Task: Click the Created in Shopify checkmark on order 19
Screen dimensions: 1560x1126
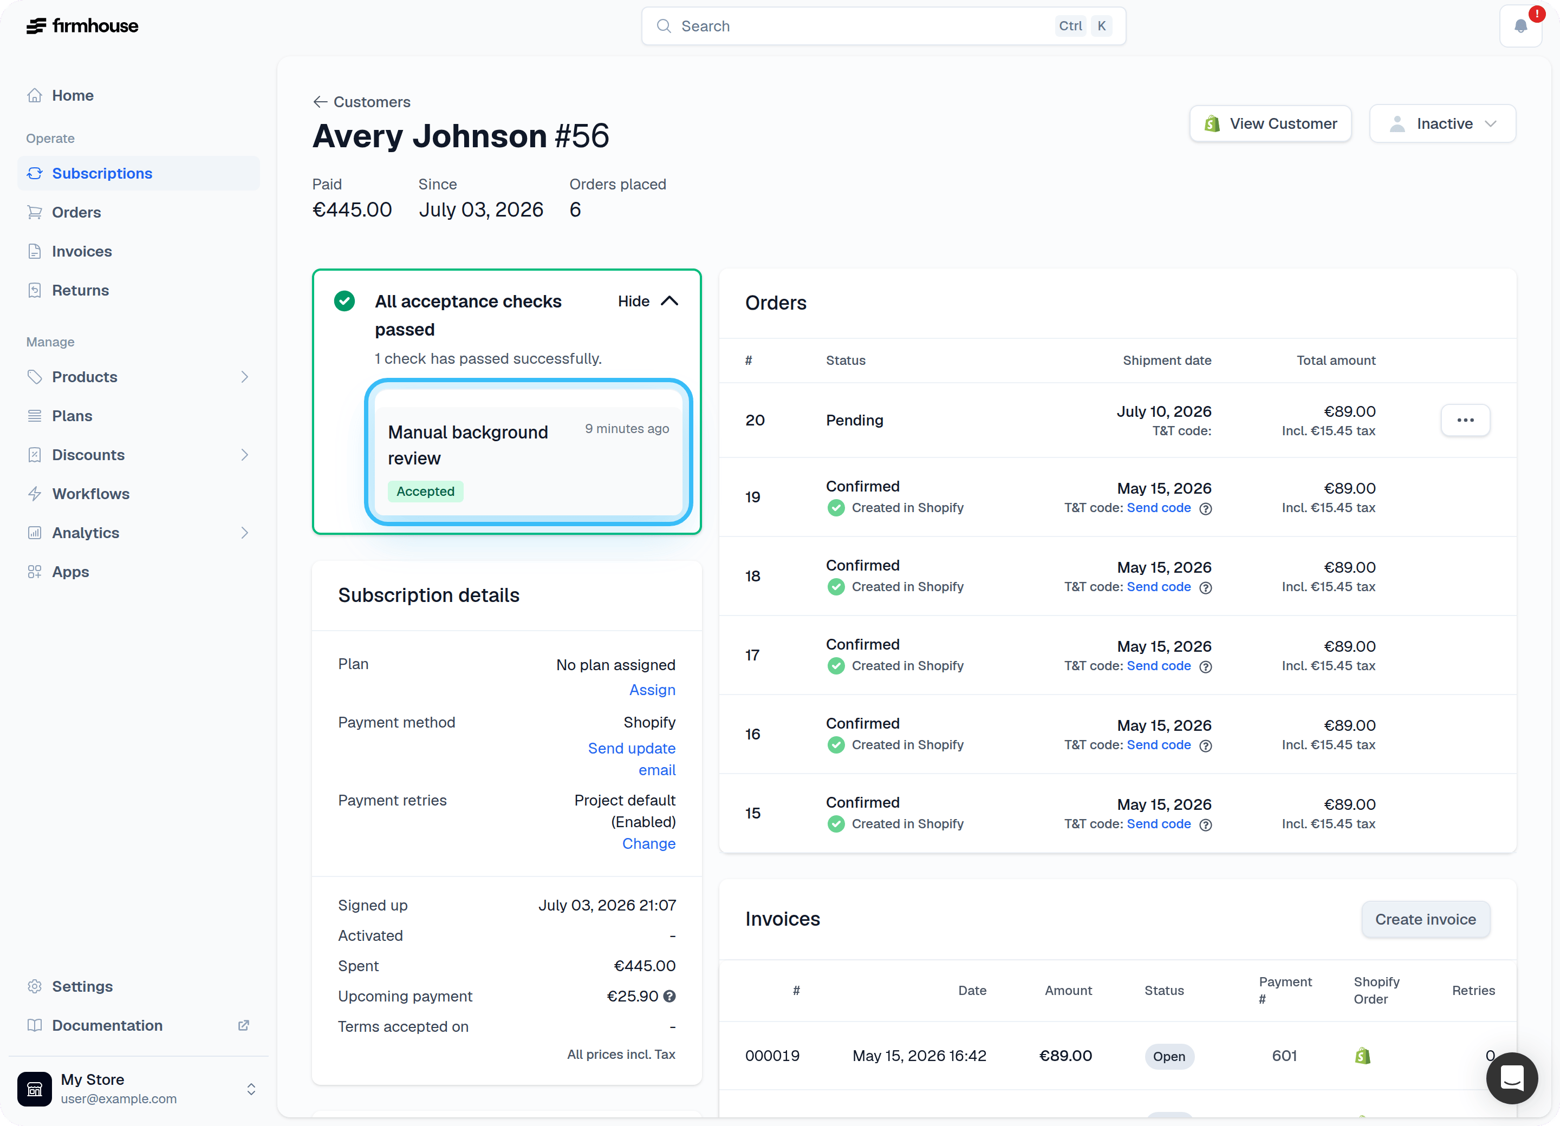Action: 836,508
